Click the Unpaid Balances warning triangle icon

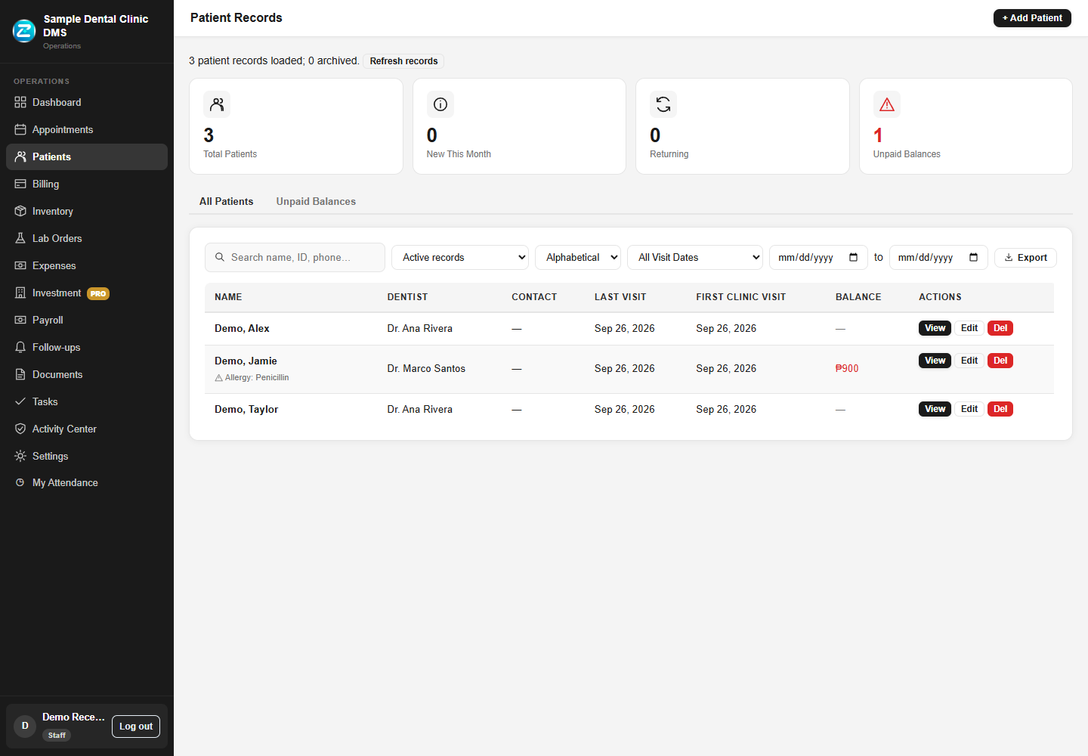pyautogui.click(x=887, y=104)
